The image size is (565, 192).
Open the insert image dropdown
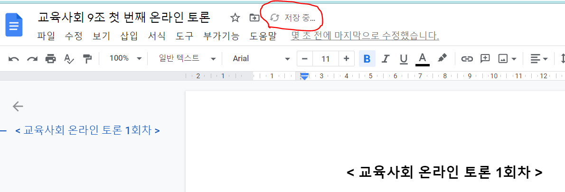click(x=508, y=59)
